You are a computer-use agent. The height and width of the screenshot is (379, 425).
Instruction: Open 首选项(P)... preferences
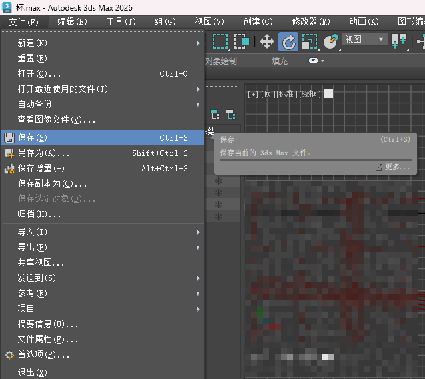pyautogui.click(x=103, y=354)
